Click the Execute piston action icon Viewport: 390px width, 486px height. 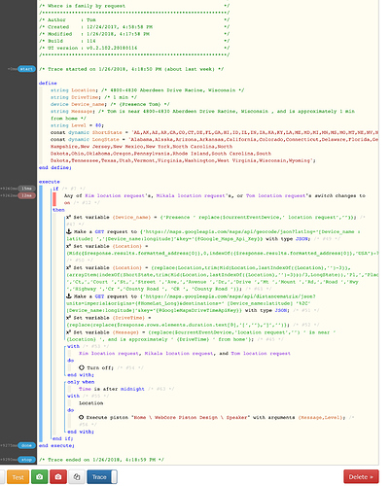coord(82,417)
